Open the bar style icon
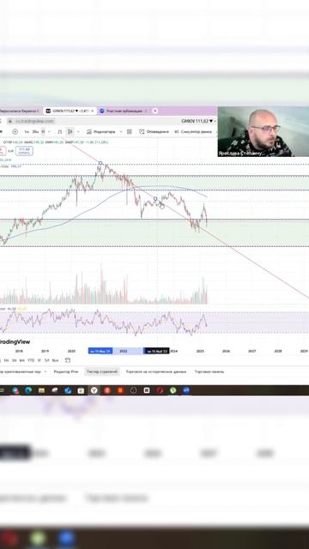309x549 pixels. (59, 131)
